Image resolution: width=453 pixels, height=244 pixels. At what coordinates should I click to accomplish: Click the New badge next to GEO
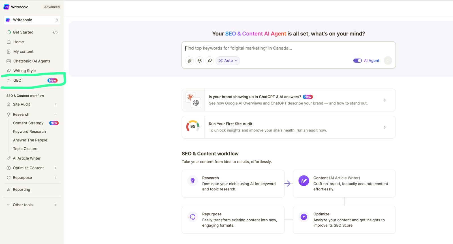tap(52, 80)
